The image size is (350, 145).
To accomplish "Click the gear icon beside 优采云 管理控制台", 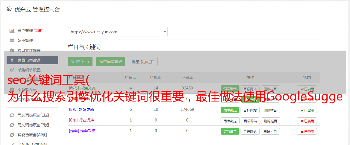I will (9, 9).
